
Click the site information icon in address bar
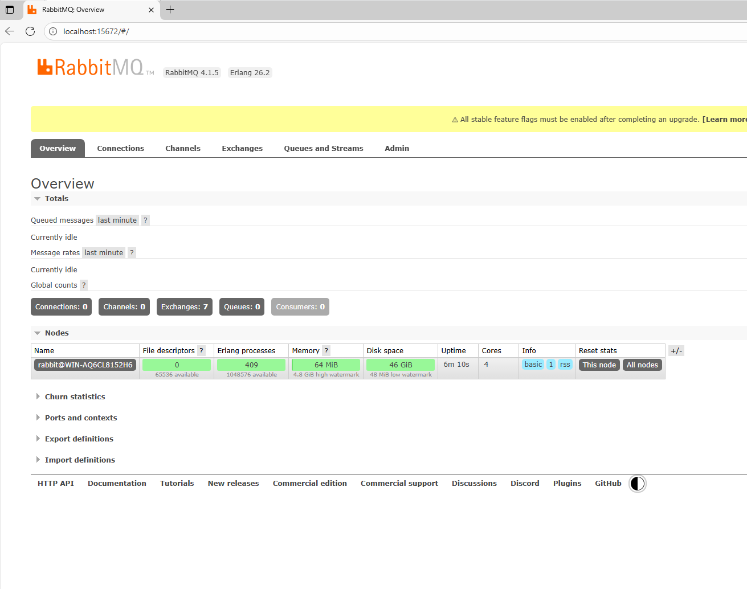(53, 31)
